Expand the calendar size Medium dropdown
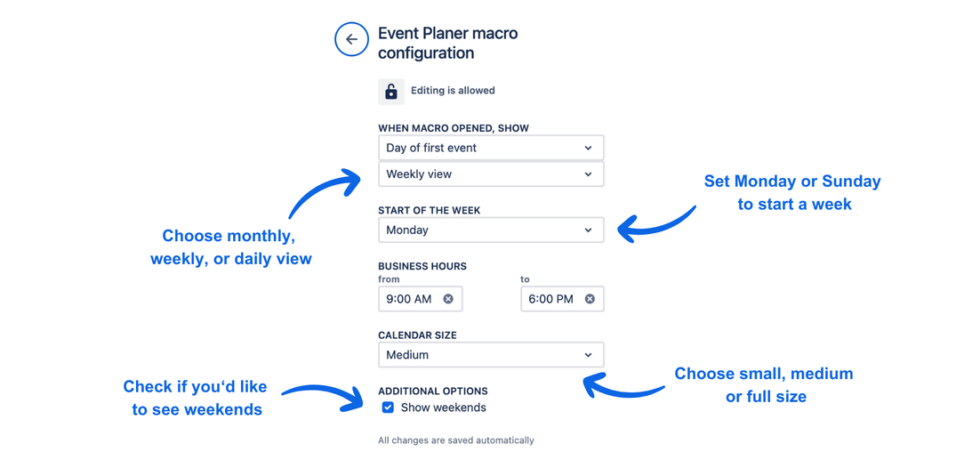The image size is (956, 468). pos(491,354)
